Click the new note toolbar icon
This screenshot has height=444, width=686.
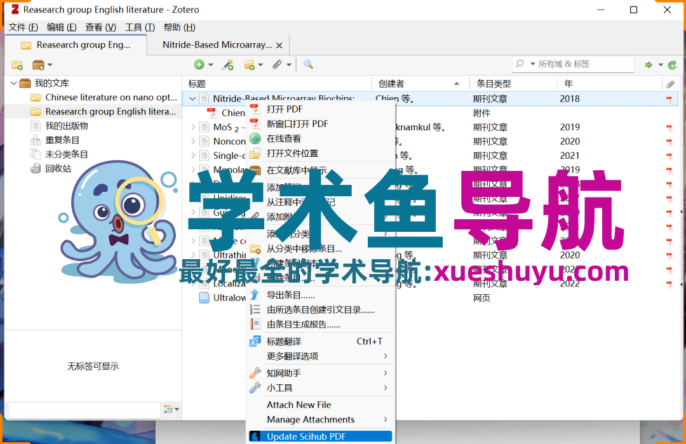(250, 65)
